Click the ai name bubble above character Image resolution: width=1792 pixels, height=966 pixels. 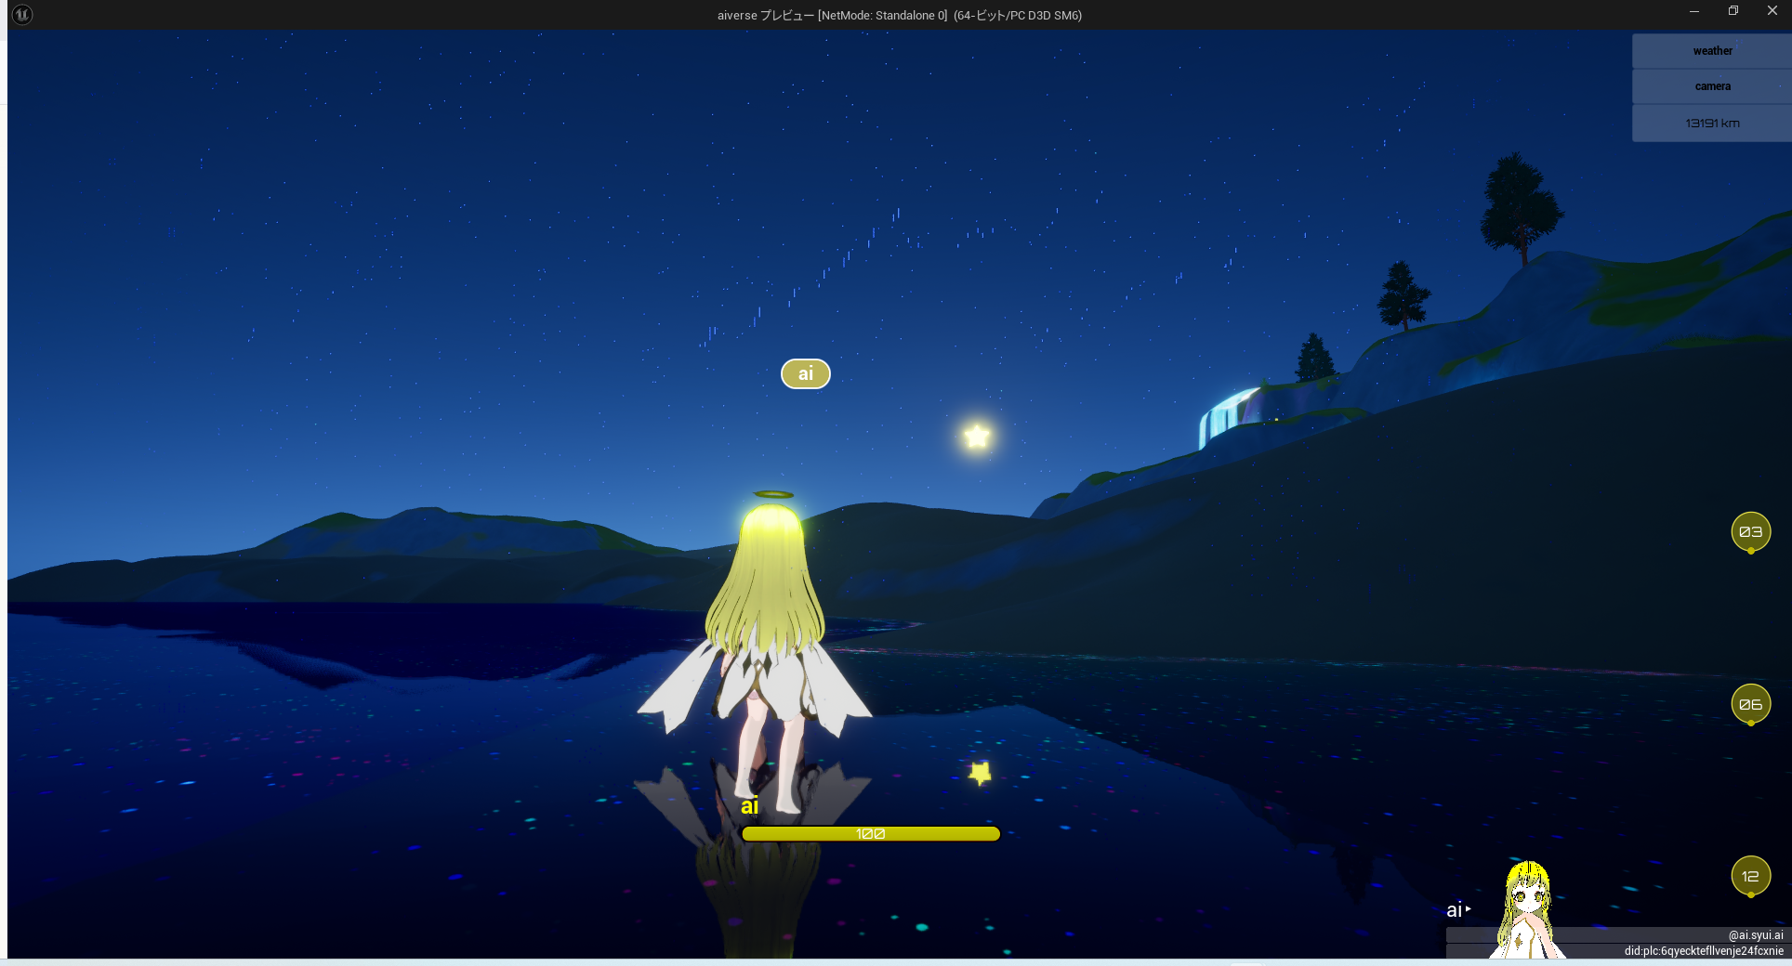(x=805, y=373)
